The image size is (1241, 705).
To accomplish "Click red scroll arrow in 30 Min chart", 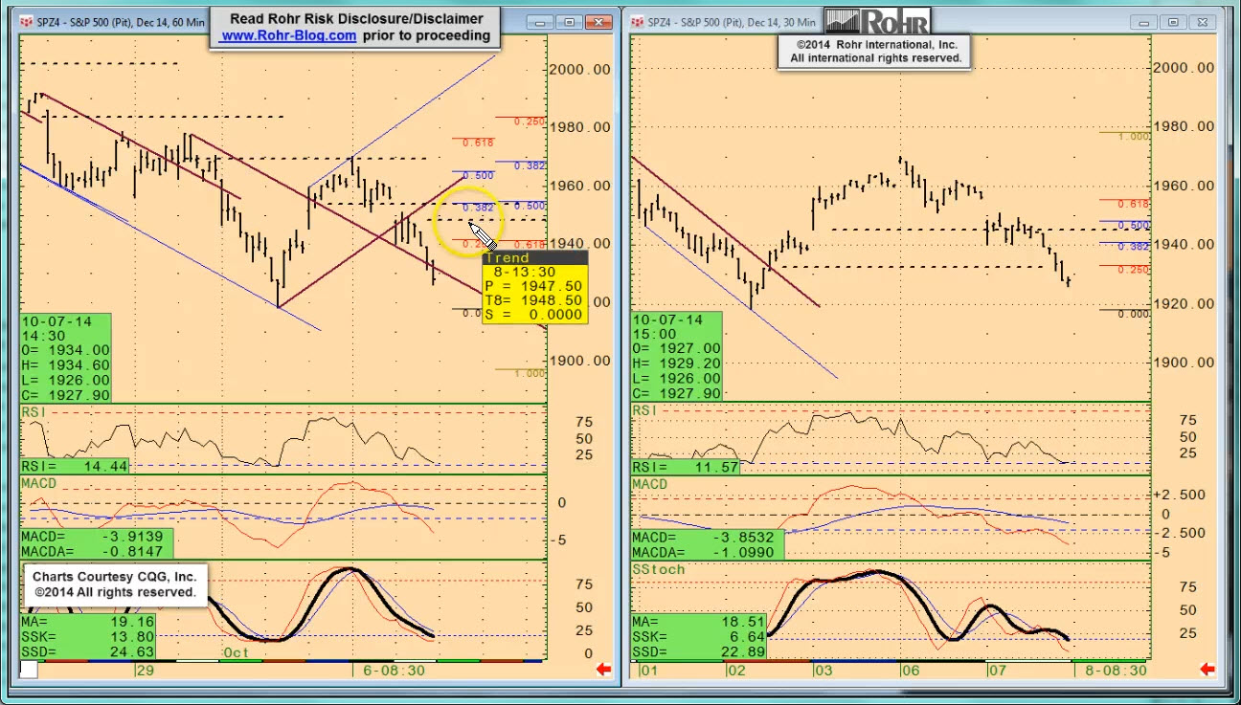I will click(1208, 670).
